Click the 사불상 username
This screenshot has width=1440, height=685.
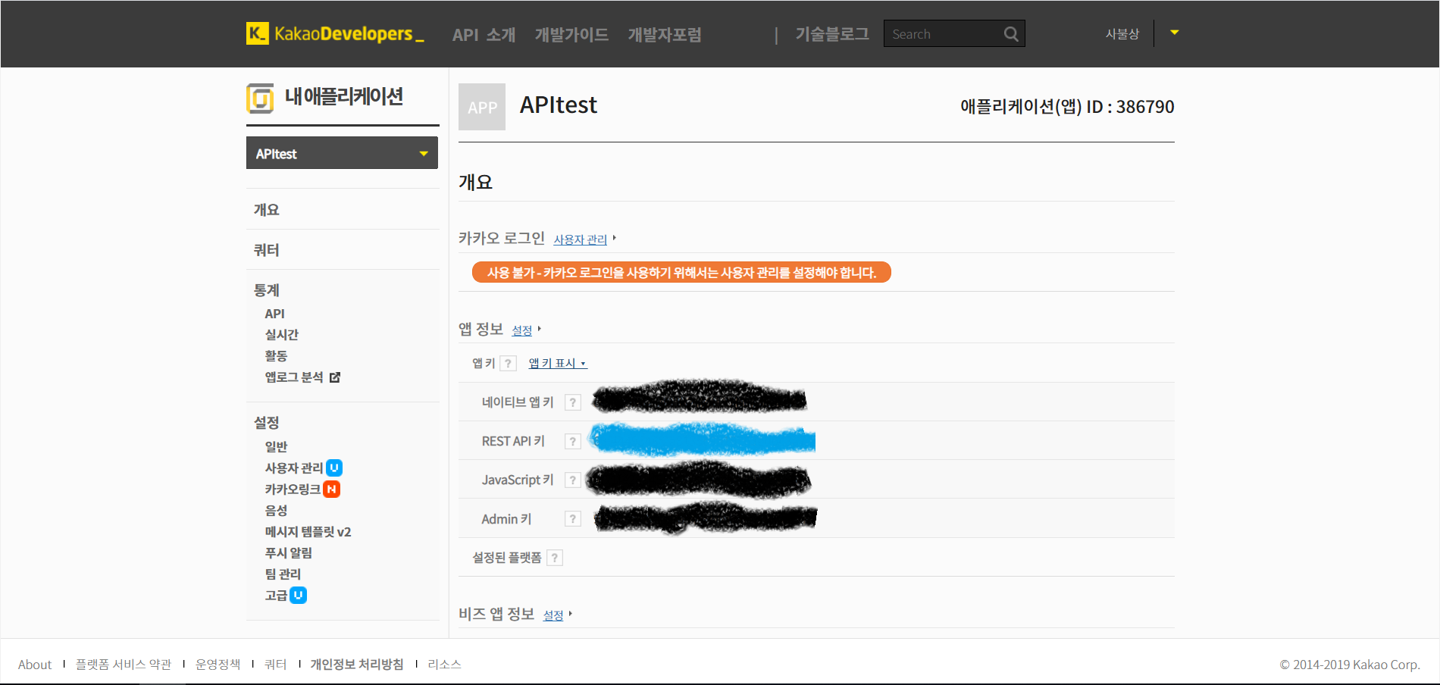[x=1122, y=34]
